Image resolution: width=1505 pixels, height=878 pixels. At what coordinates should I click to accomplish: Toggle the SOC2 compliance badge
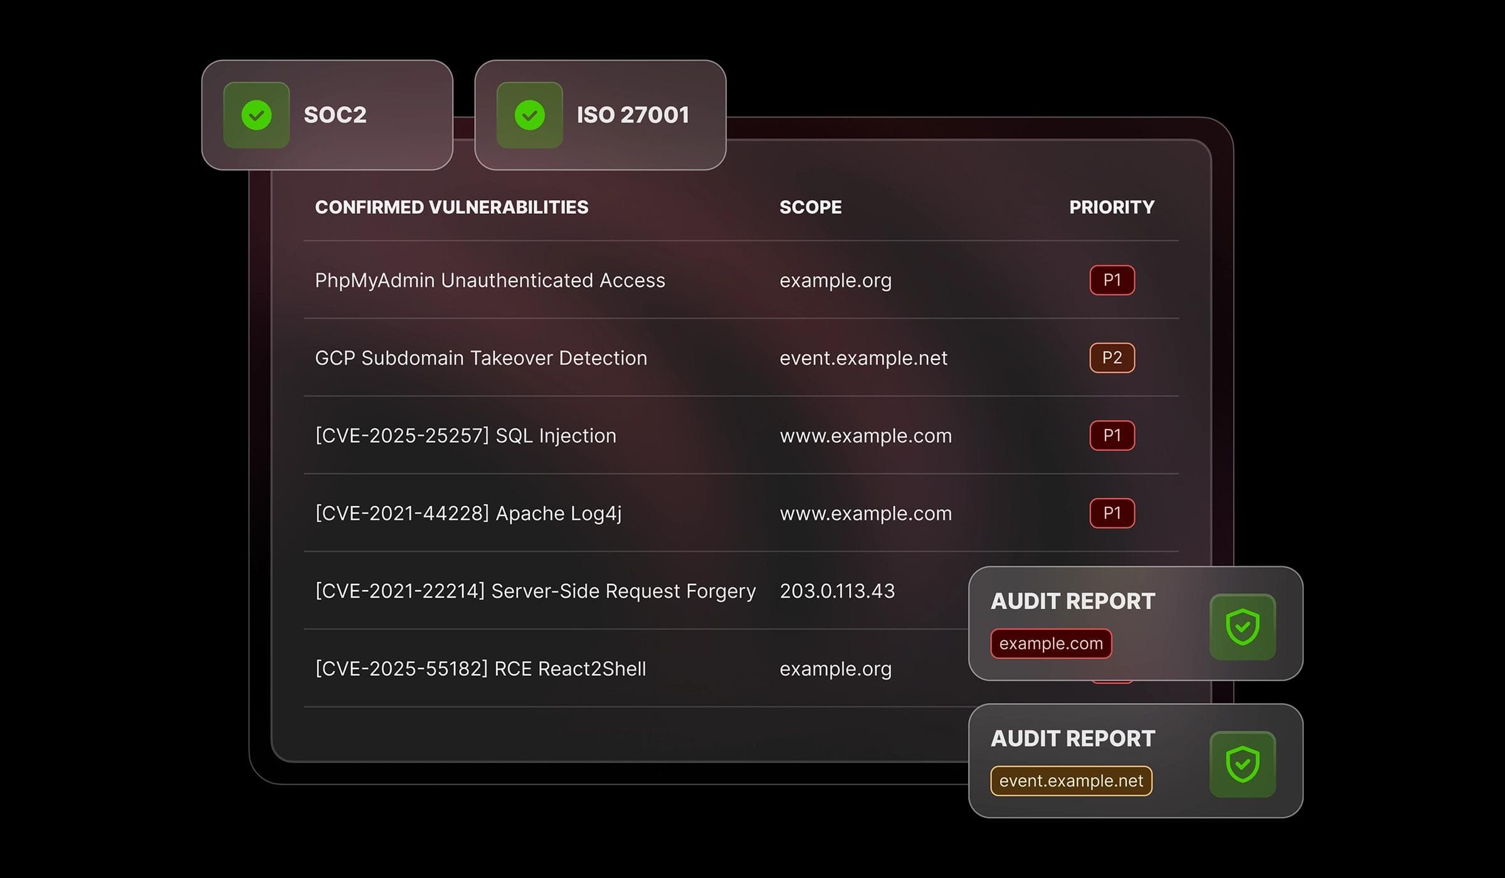326,115
